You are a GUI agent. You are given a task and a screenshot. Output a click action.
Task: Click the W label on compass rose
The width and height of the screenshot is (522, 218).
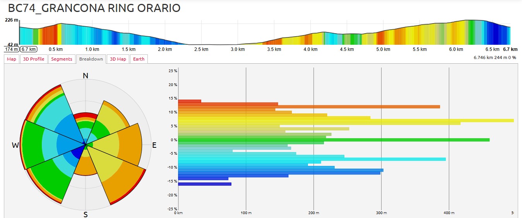pos(15,145)
